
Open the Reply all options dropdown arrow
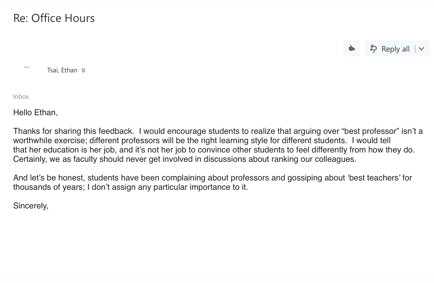coord(422,49)
